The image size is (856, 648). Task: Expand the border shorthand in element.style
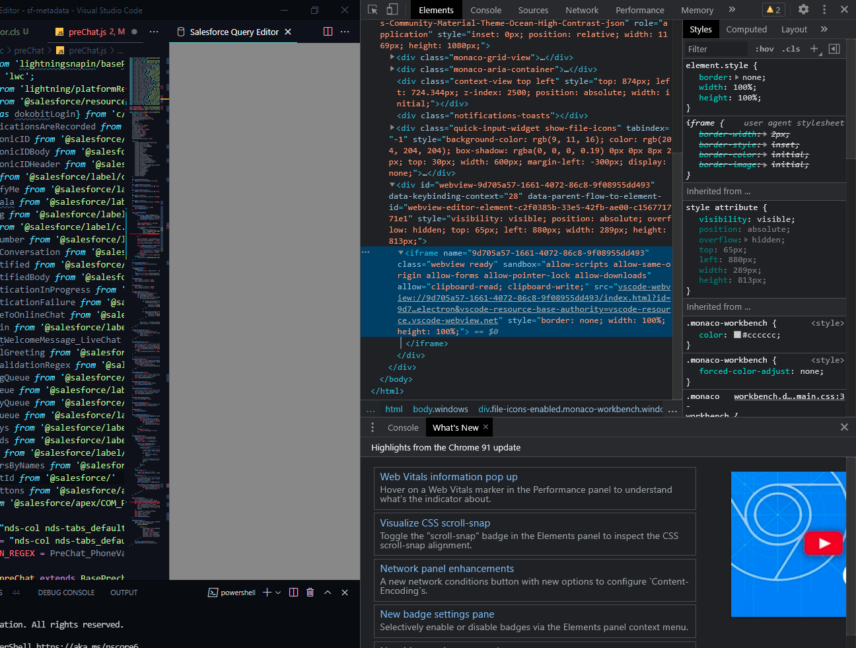[737, 77]
